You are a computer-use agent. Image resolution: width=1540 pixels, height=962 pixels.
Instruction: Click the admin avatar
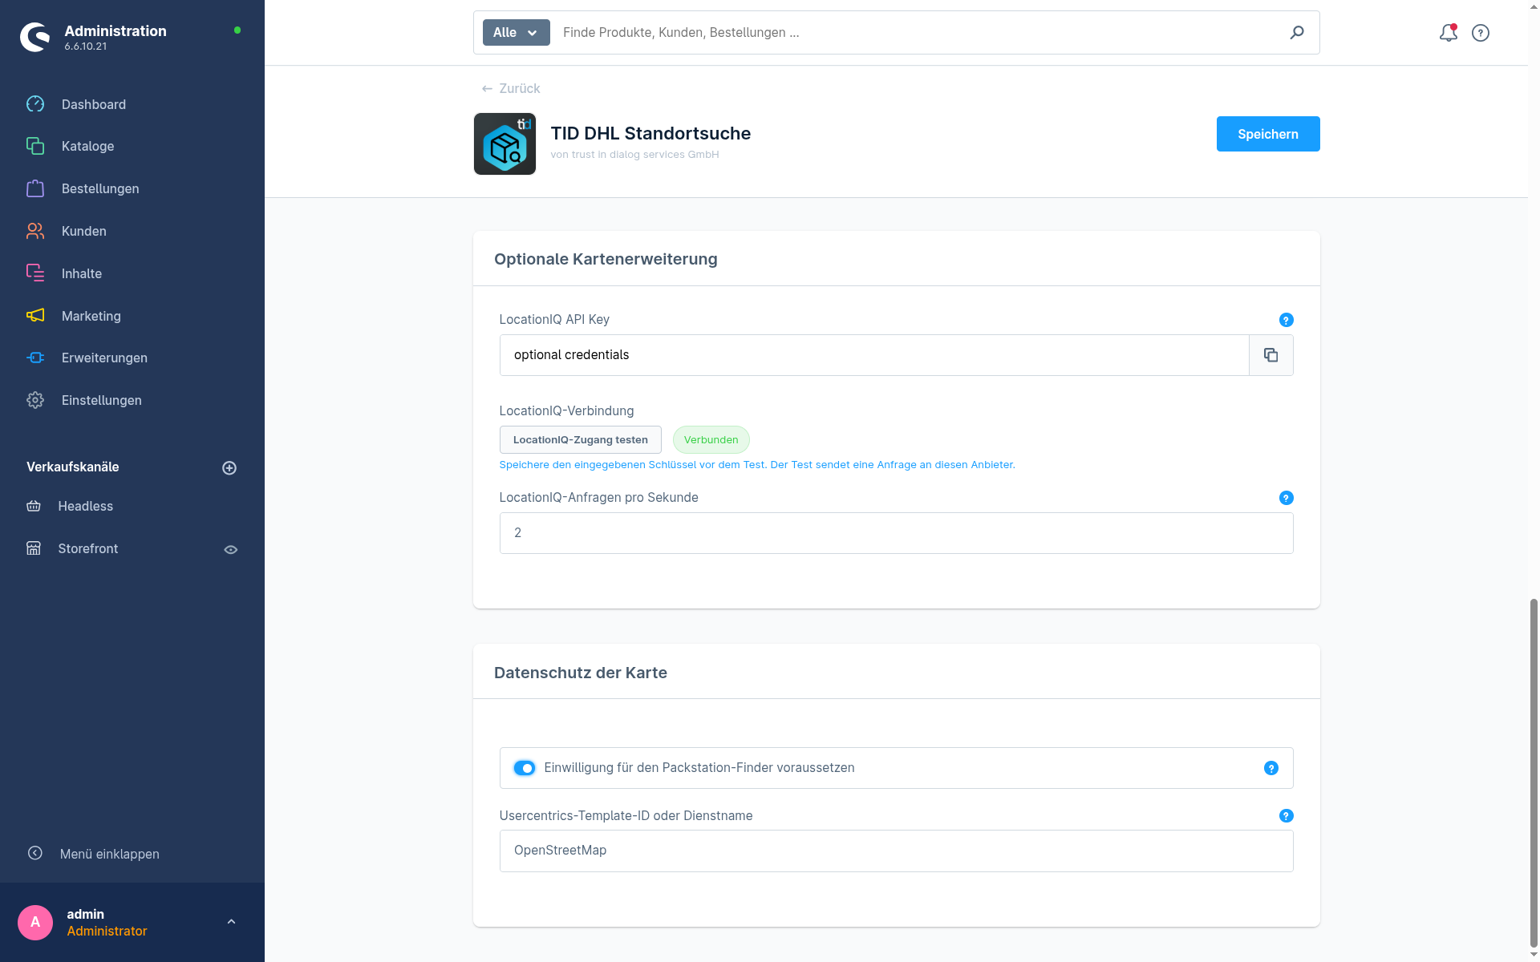35,922
